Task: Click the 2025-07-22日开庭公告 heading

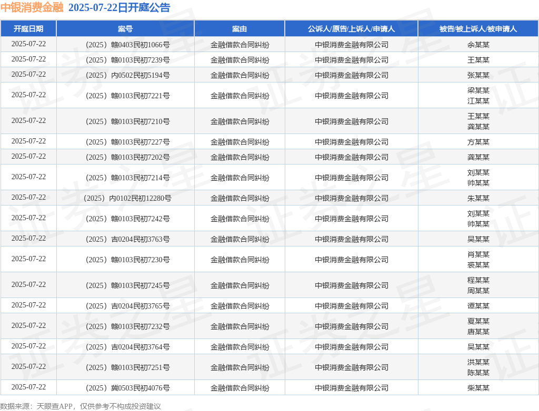Action: (119, 8)
